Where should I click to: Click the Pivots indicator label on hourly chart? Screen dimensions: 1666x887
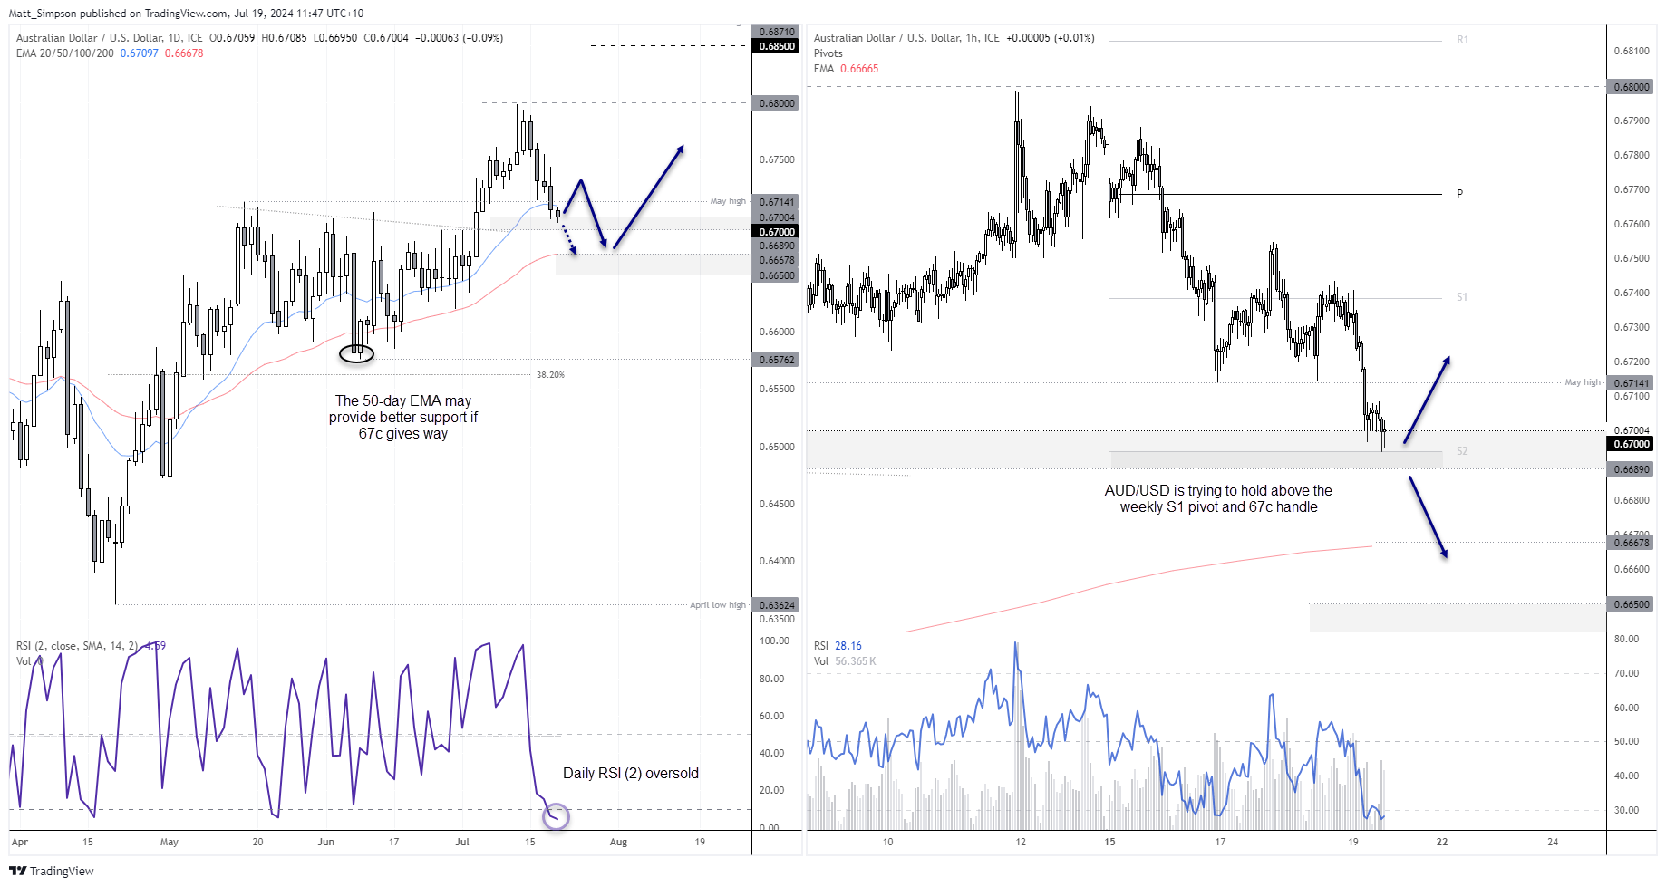pos(828,53)
